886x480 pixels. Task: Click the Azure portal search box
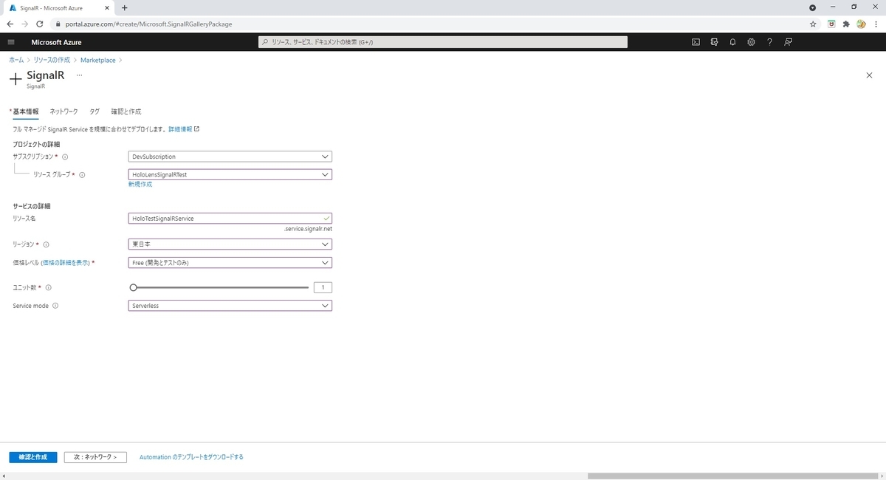tap(443, 42)
